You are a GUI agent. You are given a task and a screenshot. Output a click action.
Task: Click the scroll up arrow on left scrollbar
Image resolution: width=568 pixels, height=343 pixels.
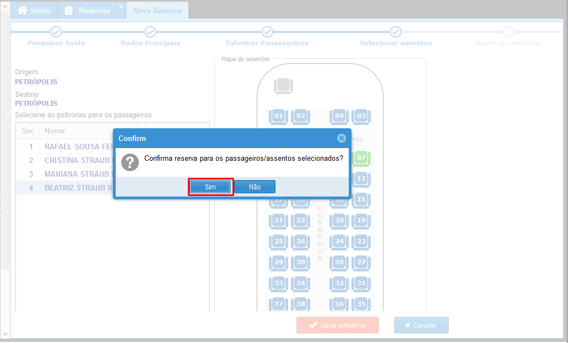click(5, 6)
